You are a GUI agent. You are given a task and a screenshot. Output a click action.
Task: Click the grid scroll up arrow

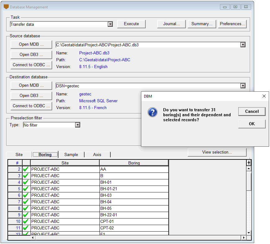click(x=249, y=168)
